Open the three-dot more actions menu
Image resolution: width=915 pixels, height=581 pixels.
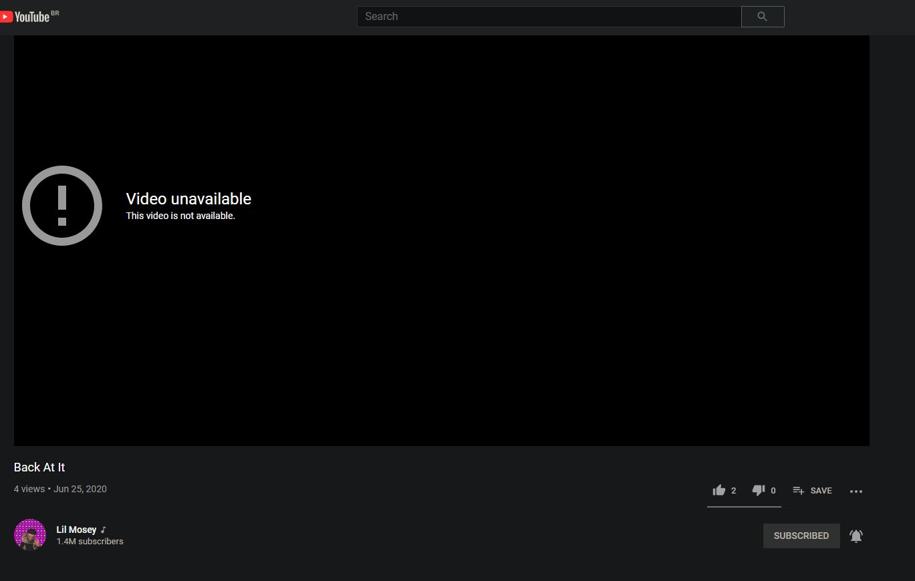856,491
